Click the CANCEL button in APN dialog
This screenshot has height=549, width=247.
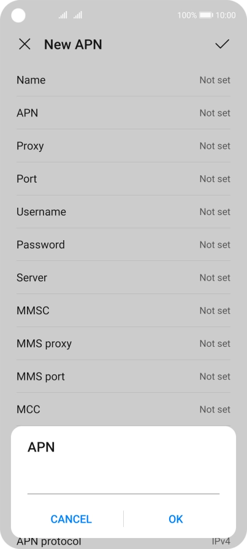(x=71, y=519)
